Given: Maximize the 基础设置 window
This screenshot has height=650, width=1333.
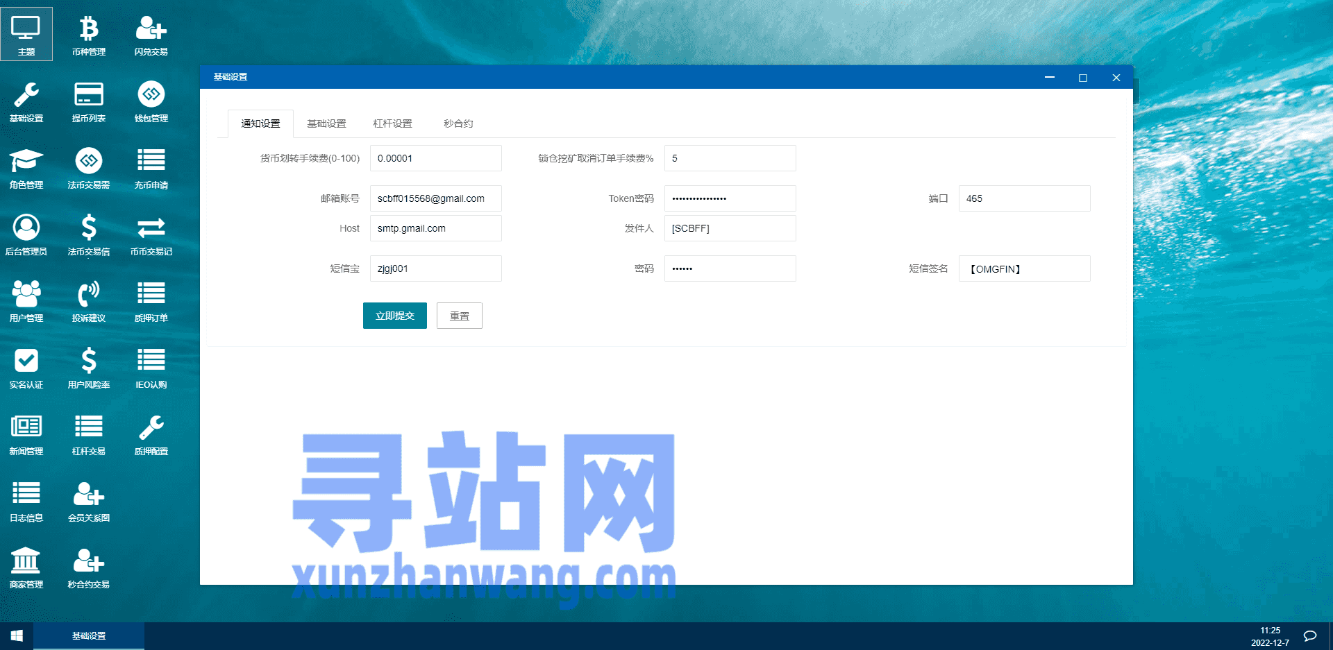Looking at the screenshot, I should pos(1083,77).
